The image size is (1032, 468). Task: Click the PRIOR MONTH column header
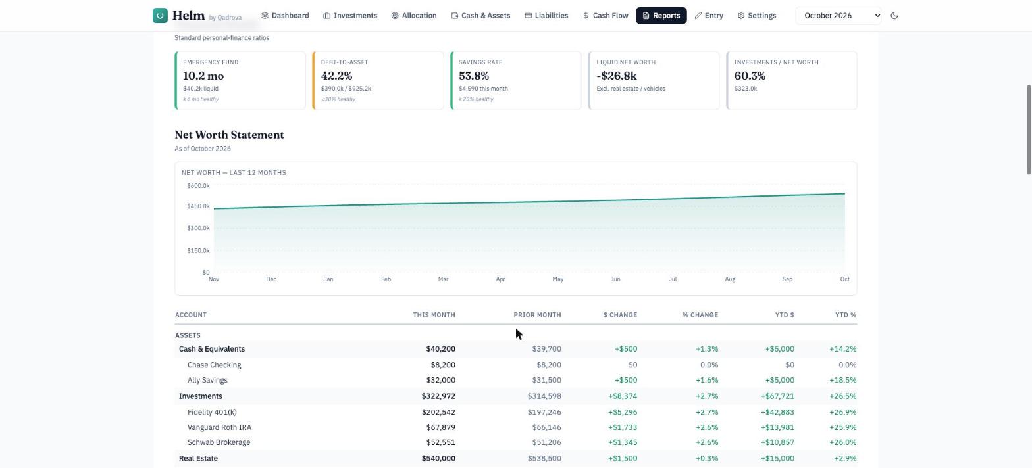(537, 315)
